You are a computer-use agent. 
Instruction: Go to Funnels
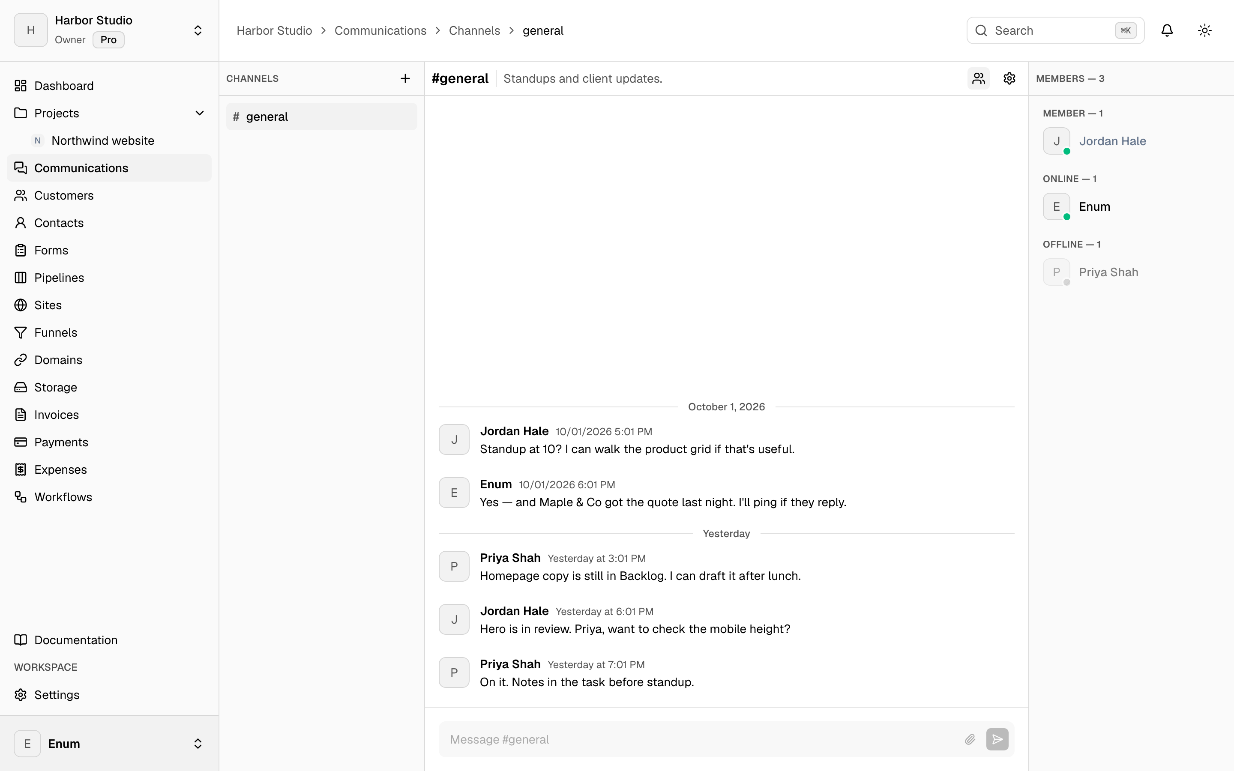109,332
